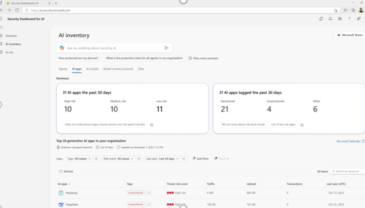Click the Unsanctioned tag on DeepSeek row
365x208 pixels.
click(x=136, y=204)
